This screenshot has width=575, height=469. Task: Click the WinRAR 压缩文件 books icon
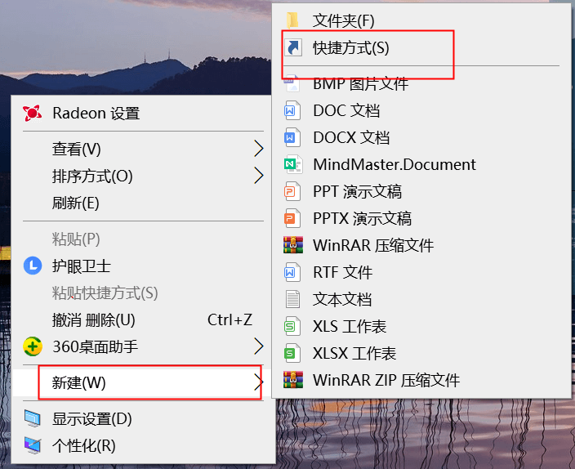coord(293,245)
